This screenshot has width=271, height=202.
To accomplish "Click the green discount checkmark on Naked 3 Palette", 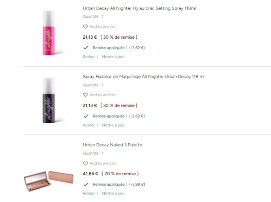I will 86,184.
